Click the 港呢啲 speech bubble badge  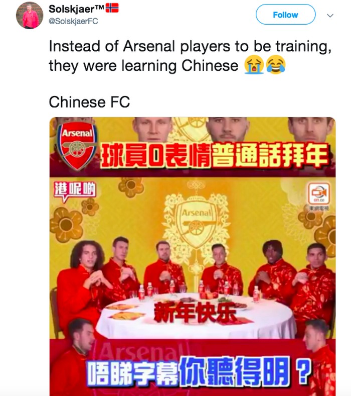point(75,191)
